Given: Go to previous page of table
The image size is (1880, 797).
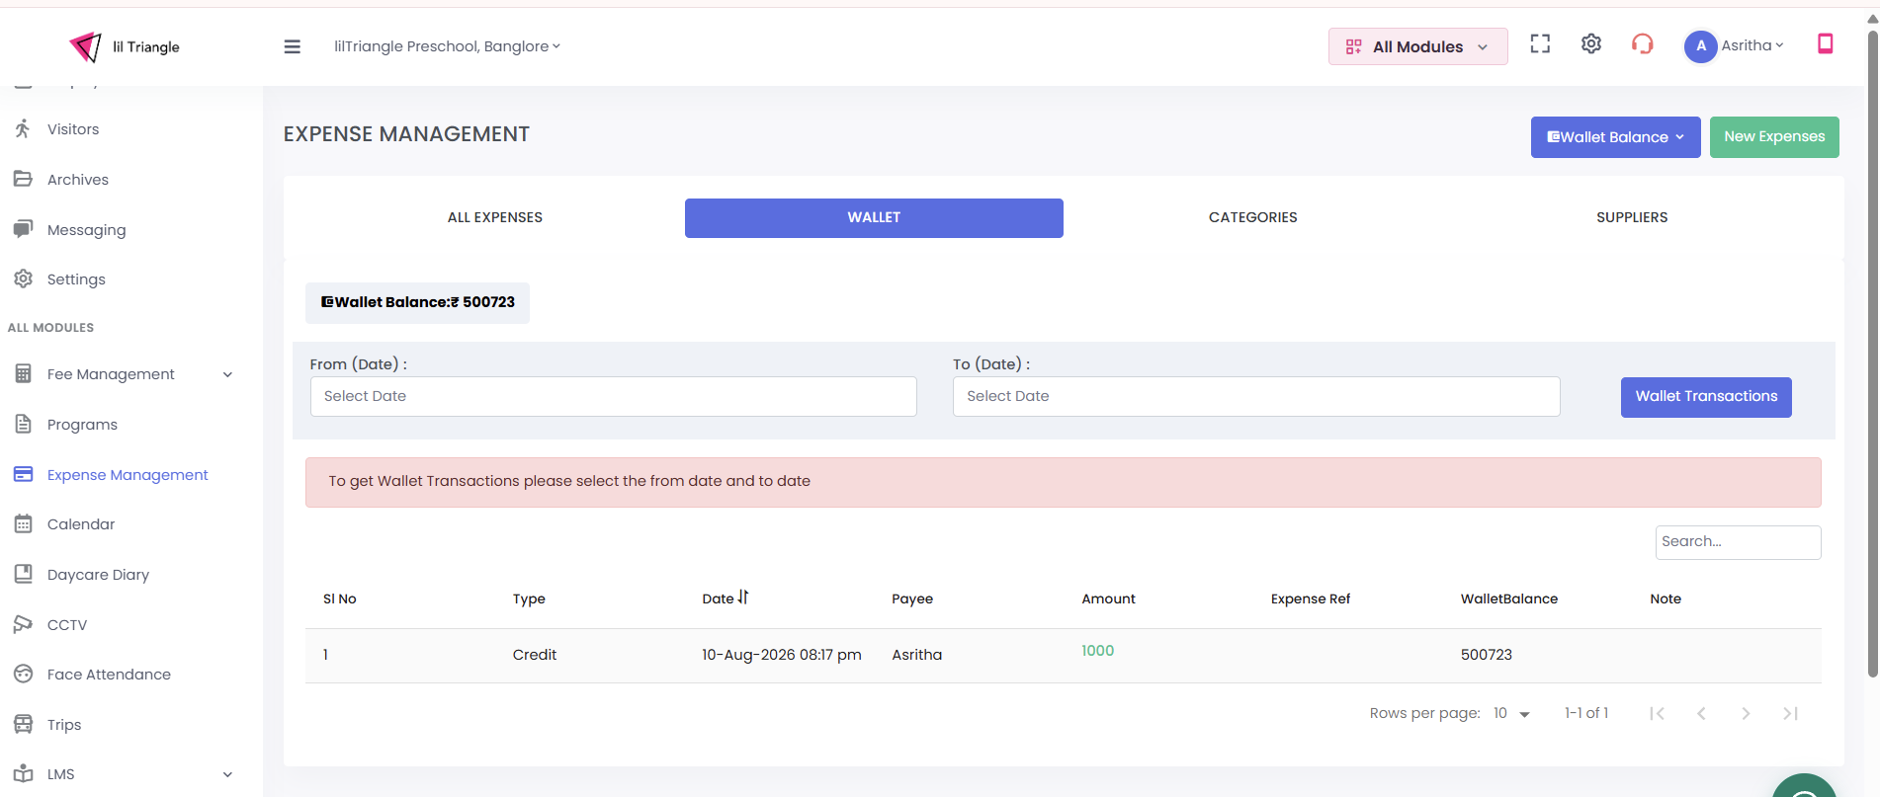Looking at the screenshot, I should tap(1701, 713).
